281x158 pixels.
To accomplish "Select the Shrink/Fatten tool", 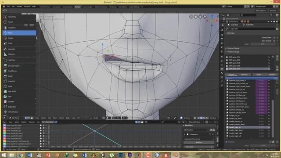I will point(19,112).
